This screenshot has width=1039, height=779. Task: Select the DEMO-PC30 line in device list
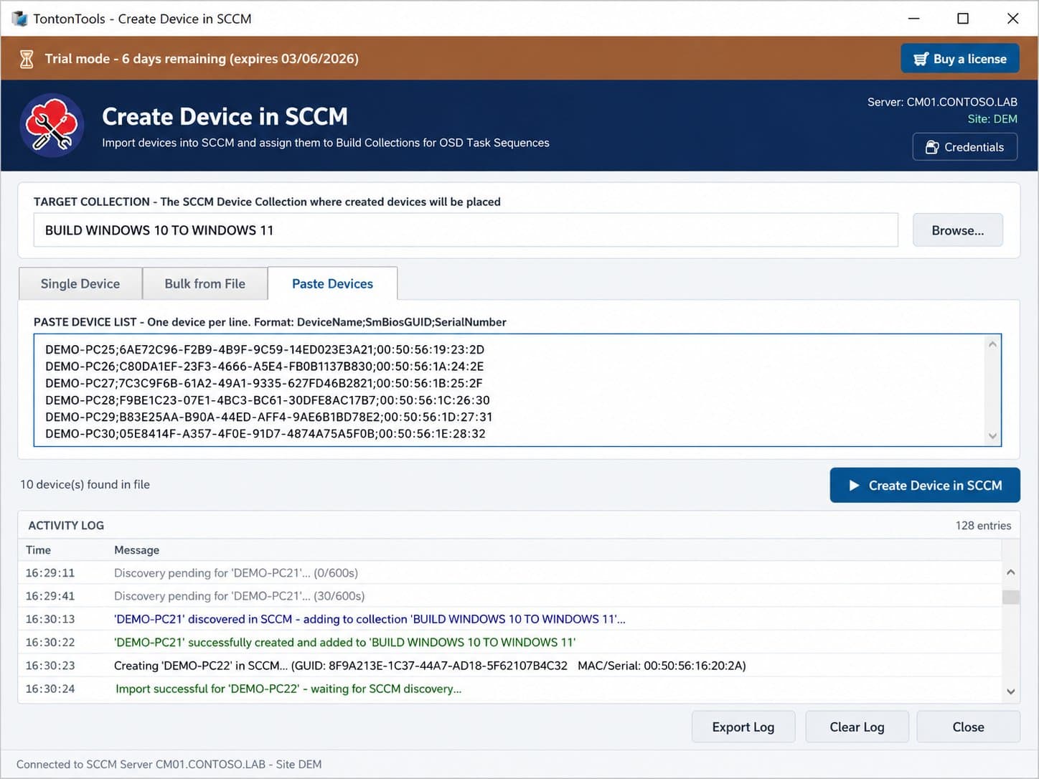tap(265, 433)
